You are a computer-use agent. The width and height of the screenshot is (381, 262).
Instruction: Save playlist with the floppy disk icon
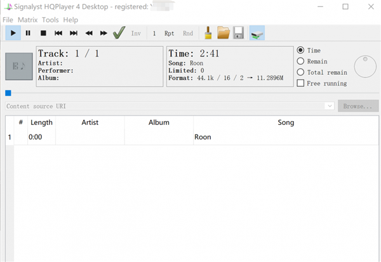[238, 33]
